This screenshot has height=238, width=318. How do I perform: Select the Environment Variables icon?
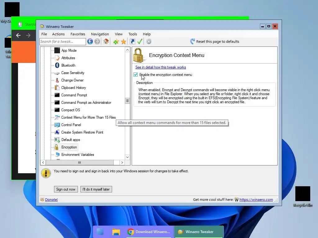coord(57,155)
